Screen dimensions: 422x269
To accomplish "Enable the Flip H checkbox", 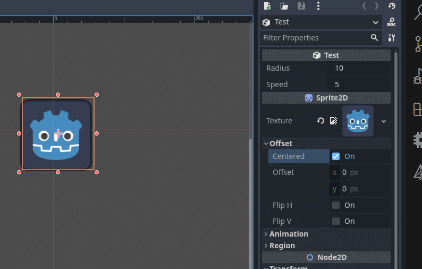I will (x=336, y=205).
